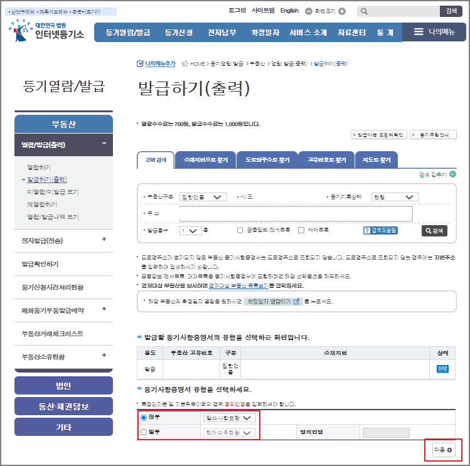The image size is (470, 466).
Task: Click the 현행 status badge in the table
Action: (x=442, y=369)
